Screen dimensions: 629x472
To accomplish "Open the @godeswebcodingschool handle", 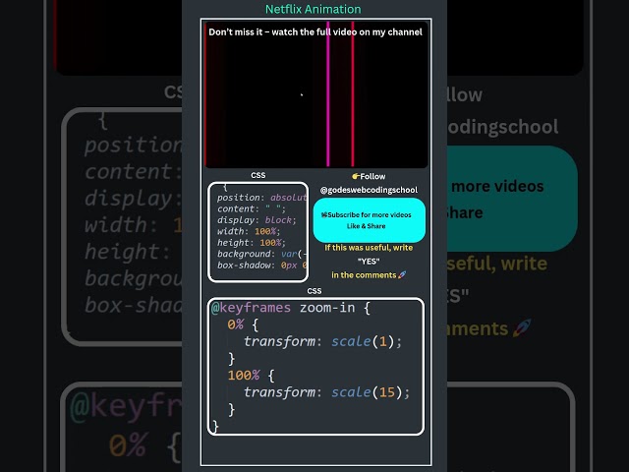I will (x=369, y=190).
